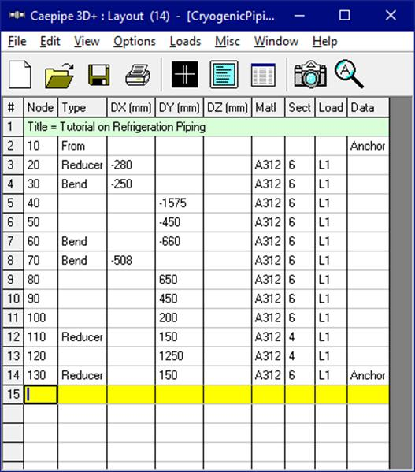Click the New document toolbar icon
This screenshot has height=472, width=415.
(x=20, y=74)
